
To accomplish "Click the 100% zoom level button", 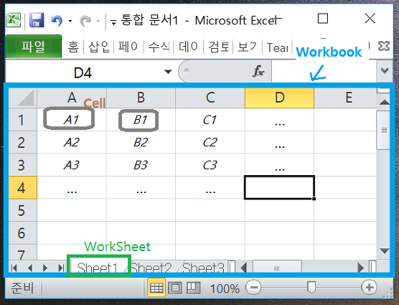I will coord(225,288).
